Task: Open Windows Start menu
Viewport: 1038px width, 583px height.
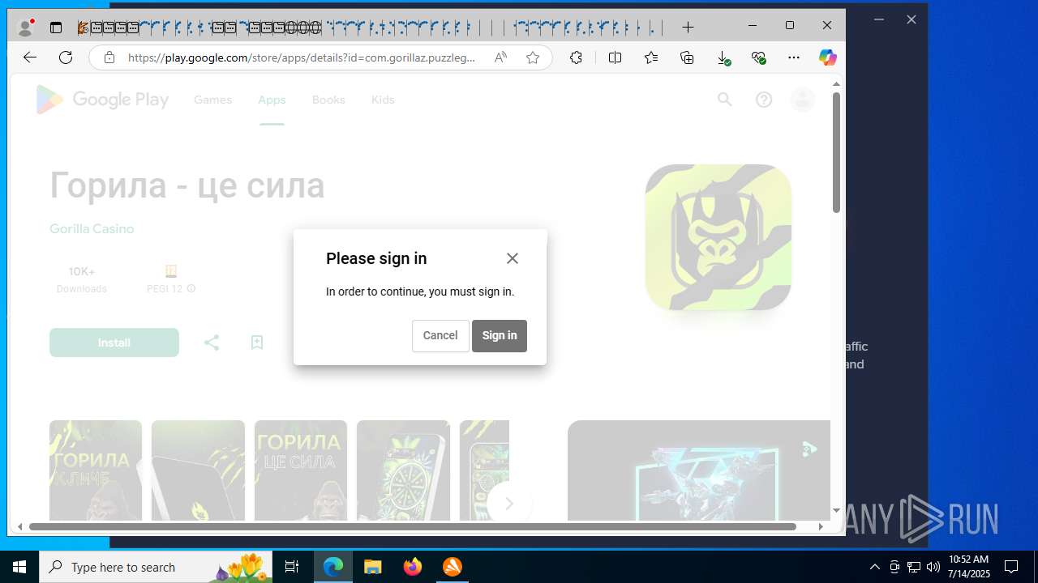Action: 19,567
